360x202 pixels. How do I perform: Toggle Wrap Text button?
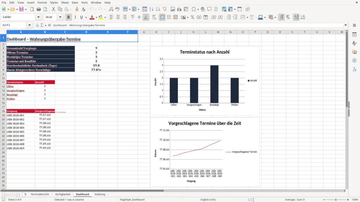[154, 17]
